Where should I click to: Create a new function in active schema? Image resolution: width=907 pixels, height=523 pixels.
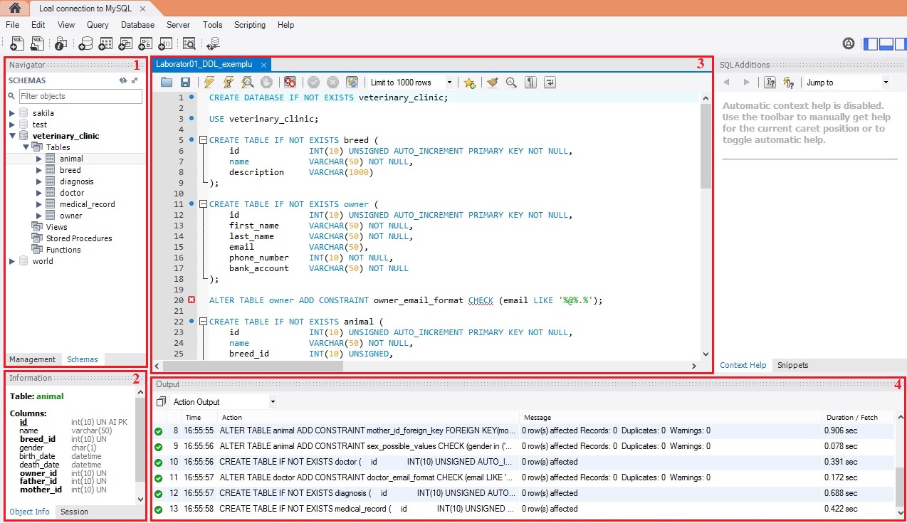166,43
